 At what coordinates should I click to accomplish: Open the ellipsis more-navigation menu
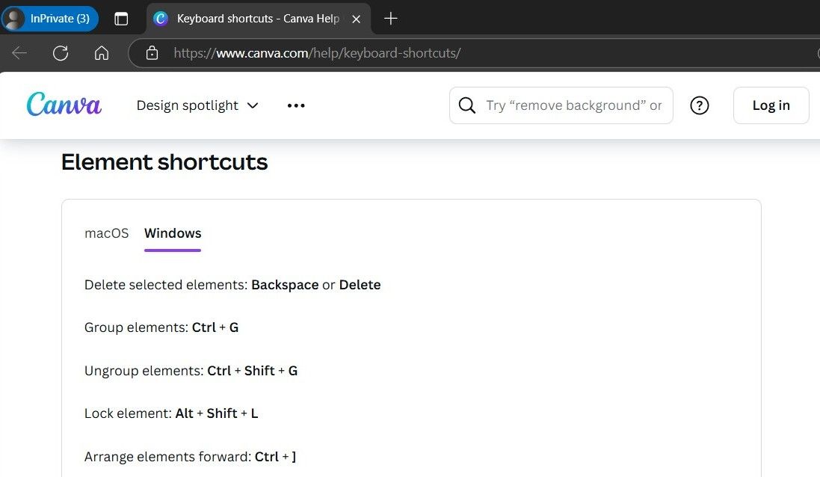(x=296, y=105)
